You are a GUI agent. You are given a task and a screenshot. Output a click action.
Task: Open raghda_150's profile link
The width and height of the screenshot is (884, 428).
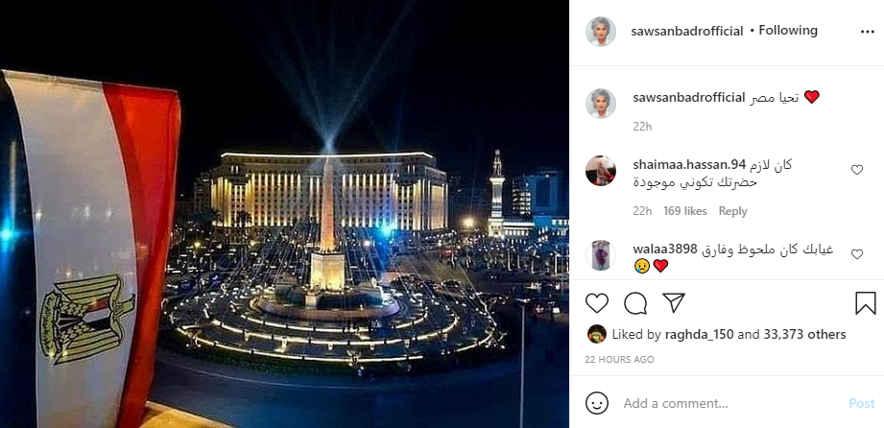699,334
